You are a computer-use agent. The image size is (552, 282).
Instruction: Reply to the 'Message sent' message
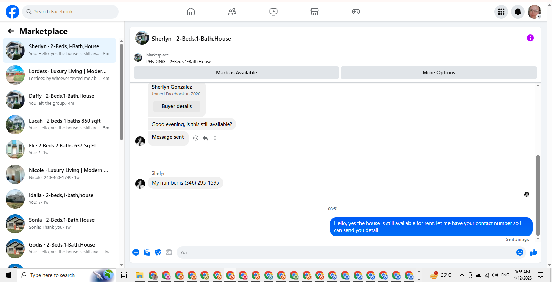tap(205, 138)
